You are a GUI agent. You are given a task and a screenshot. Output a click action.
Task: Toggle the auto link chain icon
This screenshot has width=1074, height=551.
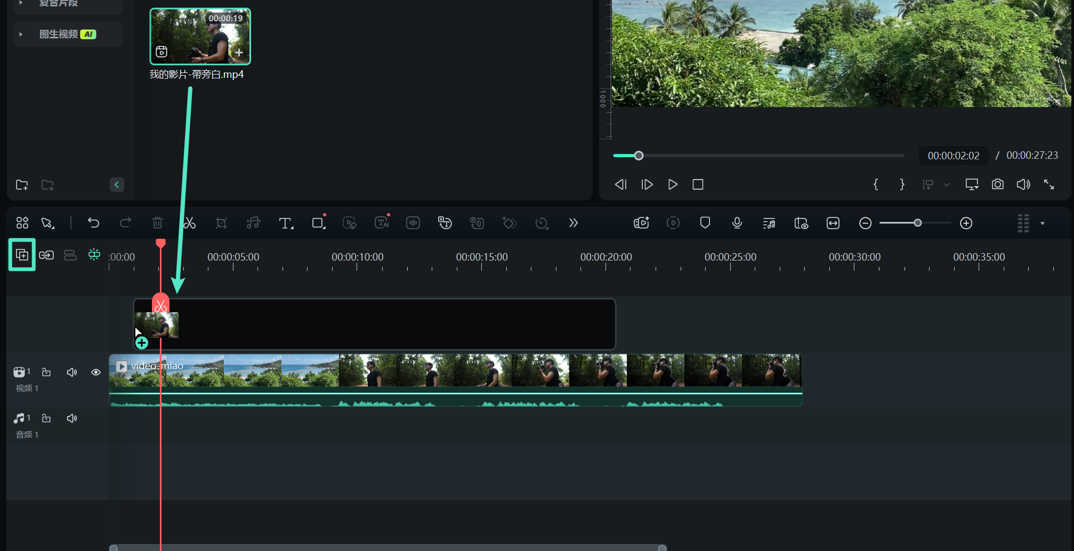46,255
